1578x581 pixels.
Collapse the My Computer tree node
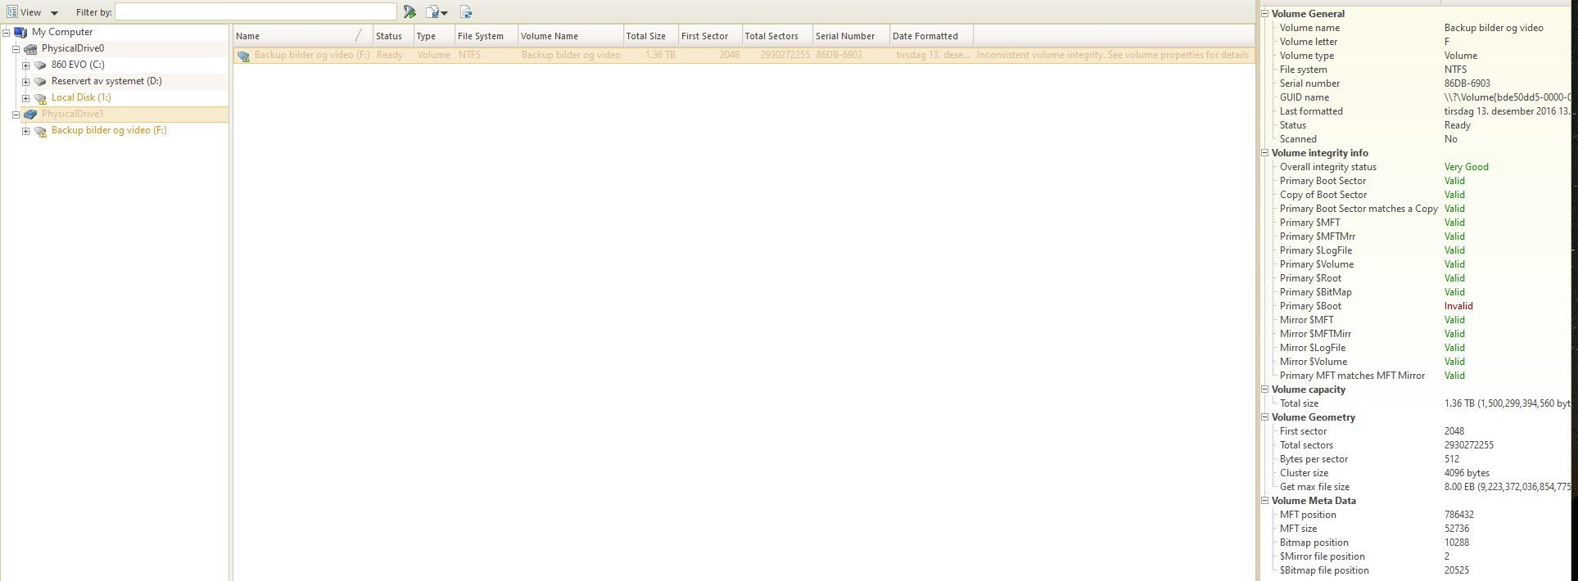[7, 33]
